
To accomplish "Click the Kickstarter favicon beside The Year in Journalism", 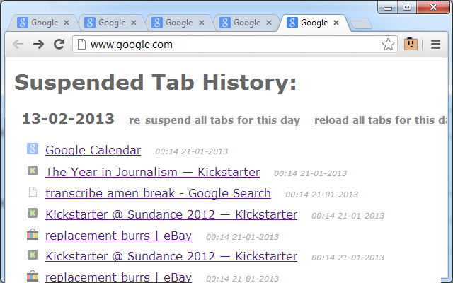I will [33, 171].
